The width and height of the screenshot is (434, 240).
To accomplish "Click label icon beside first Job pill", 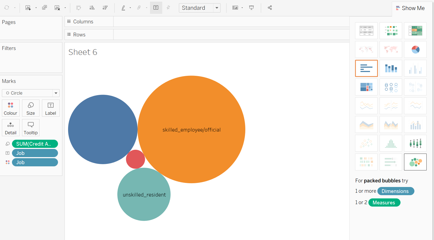I will [x=8, y=153].
